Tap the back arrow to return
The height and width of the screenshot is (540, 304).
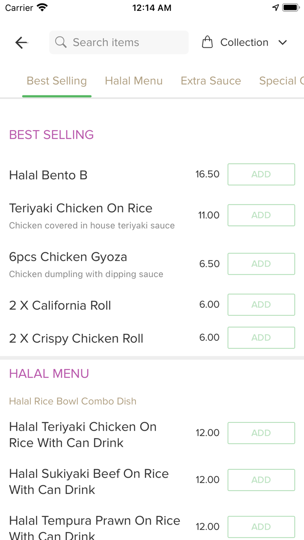[x=21, y=42]
